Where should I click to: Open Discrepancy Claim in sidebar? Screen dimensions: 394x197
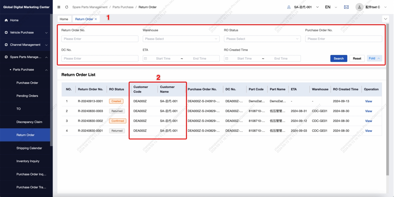[x=29, y=122]
